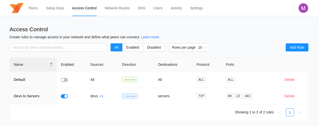319x126 pixels.
Task: Click the NetBird logo icon
Action: pos(16,8)
